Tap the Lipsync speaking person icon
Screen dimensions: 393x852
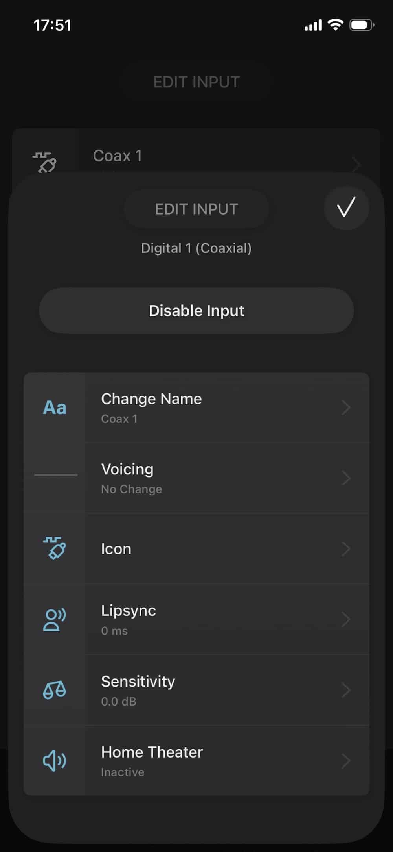pyautogui.click(x=55, y=619)
